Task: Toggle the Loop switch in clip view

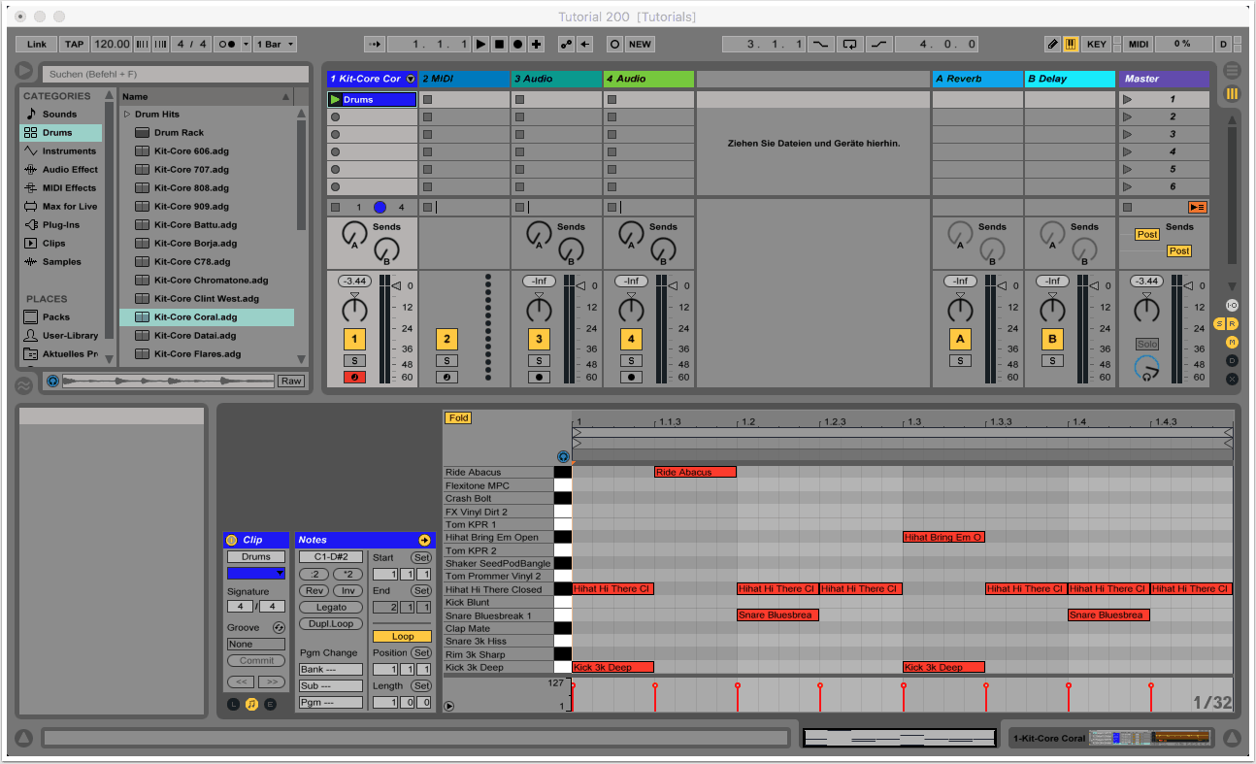Action: [402, 636]
